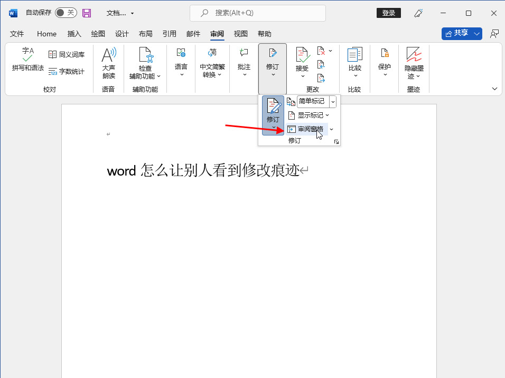Run 拼写和语法 spelling and grammar check

click(27, 60)
